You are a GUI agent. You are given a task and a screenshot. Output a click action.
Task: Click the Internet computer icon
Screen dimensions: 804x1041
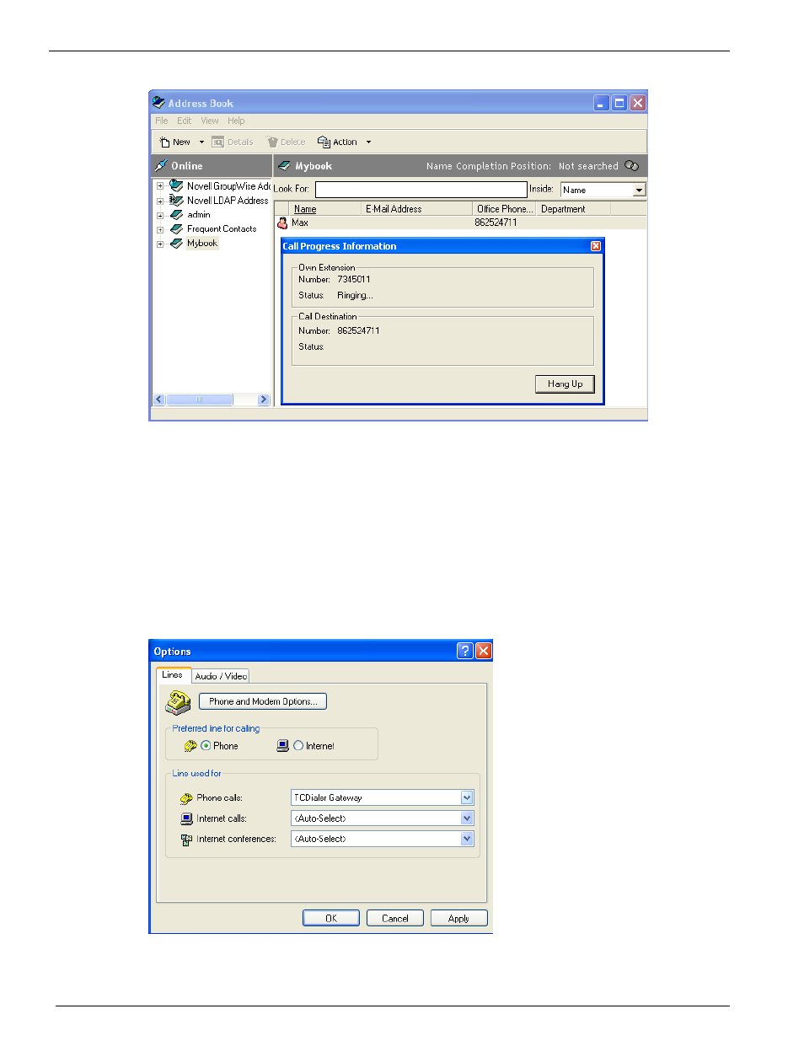(283, 746)
